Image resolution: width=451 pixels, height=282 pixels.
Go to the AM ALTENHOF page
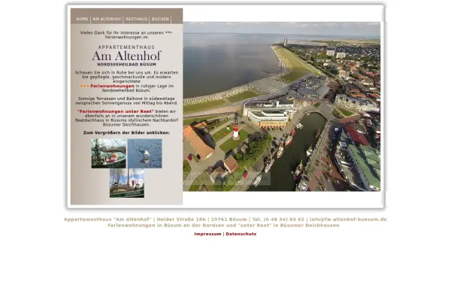click(107, 19)
